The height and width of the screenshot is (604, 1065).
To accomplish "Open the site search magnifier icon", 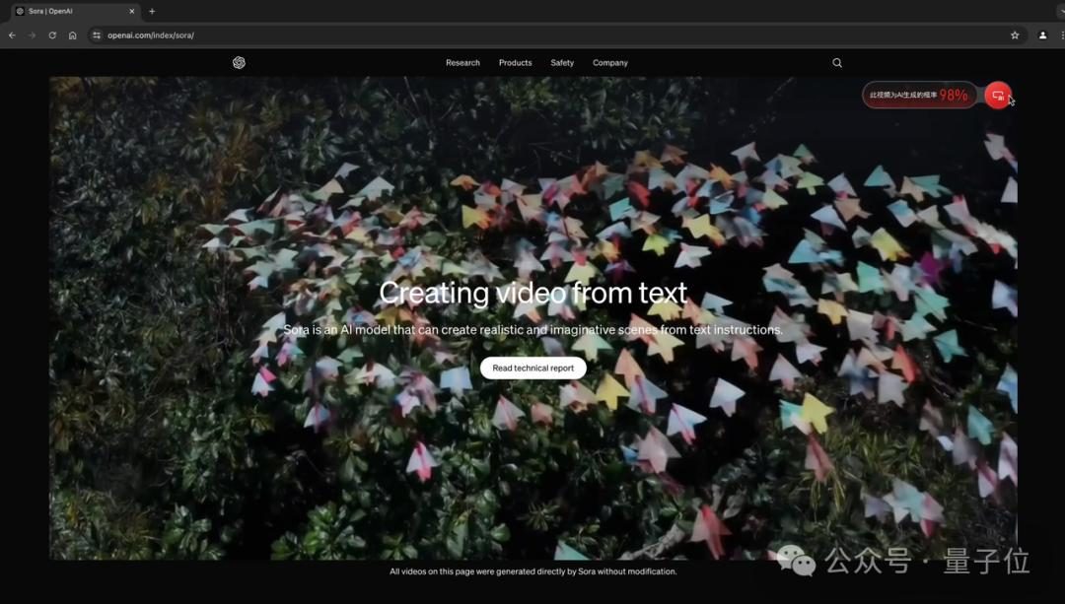I will pyautogui.click(x=837, y=63).
